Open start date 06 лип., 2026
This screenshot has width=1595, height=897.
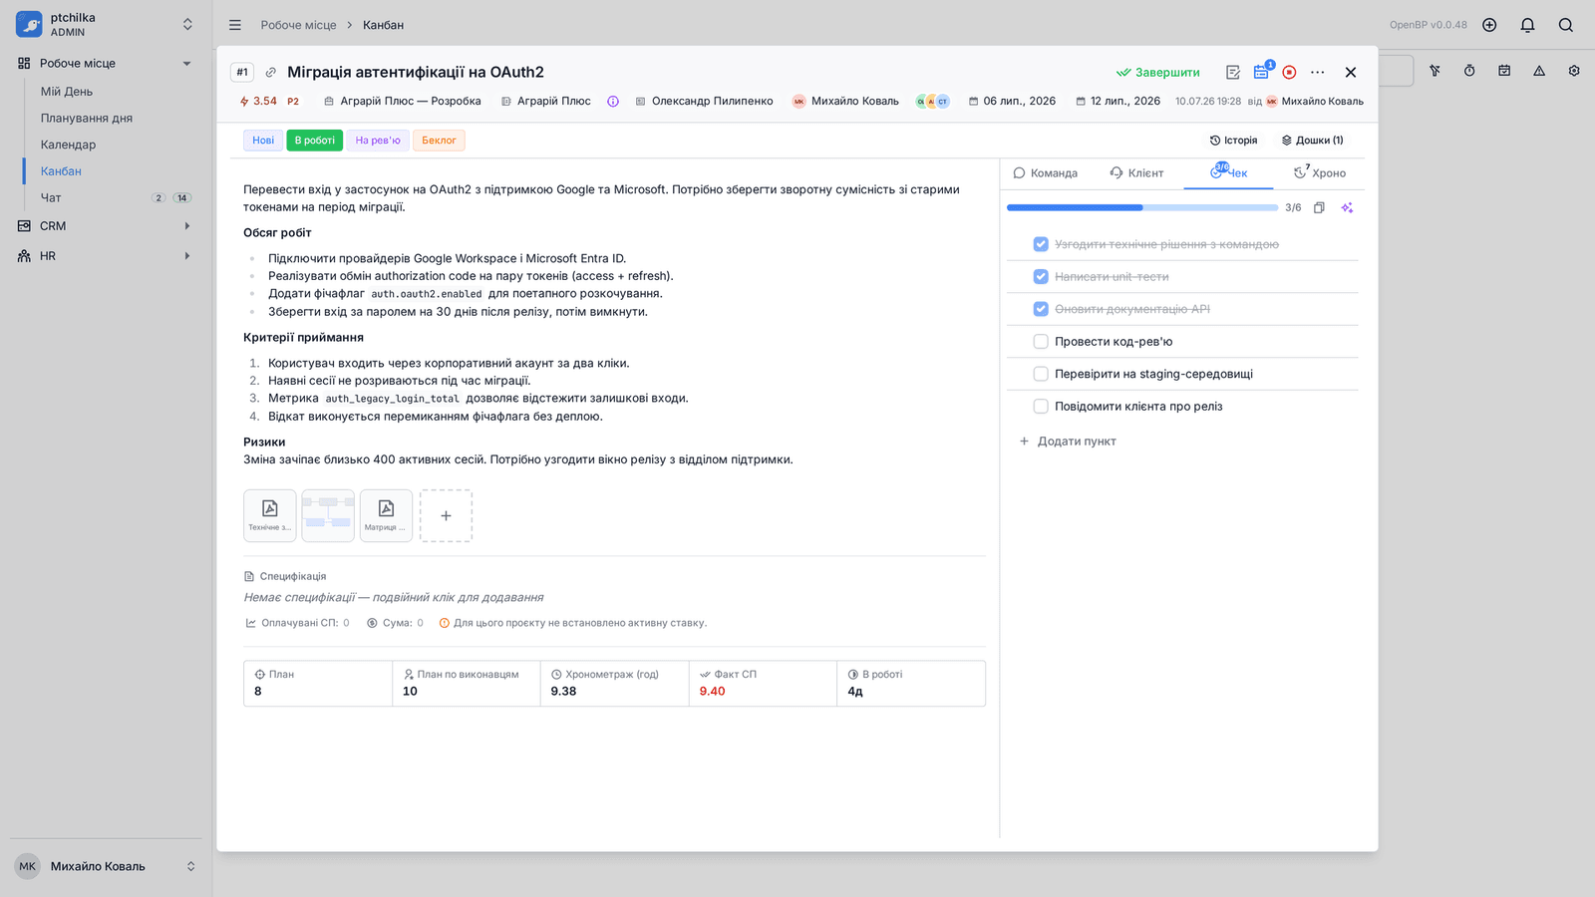[x=1012, y=102]
